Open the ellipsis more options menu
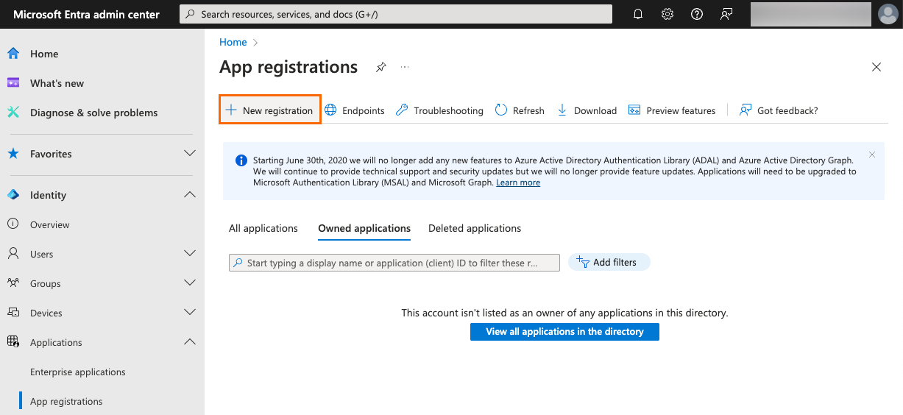This screenshot has height=415, width=903. (x=404, y=67)
